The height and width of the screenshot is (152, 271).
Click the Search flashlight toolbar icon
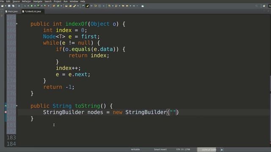pyautogui.click(x=75, y=6)
